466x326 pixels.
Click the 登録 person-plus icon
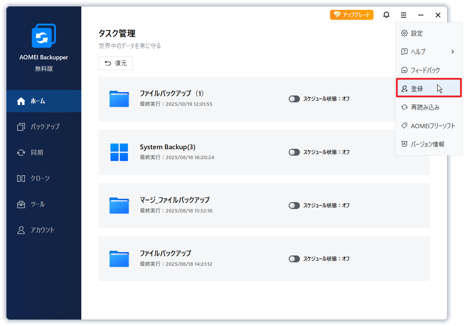pyautogui.click(x=404, y=89)
